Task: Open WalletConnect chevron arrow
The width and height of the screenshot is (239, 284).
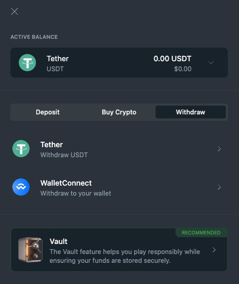Action: 219,187
